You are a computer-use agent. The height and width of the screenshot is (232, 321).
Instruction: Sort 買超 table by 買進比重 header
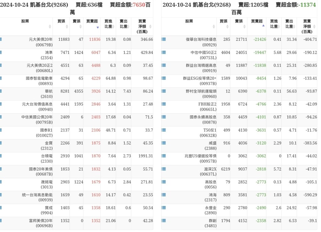(x=108, y=24)
